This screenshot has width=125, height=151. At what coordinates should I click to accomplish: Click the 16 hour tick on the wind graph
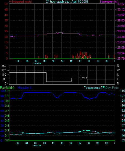pos(80,61)
